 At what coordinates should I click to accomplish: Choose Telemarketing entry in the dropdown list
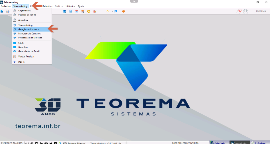32,25
